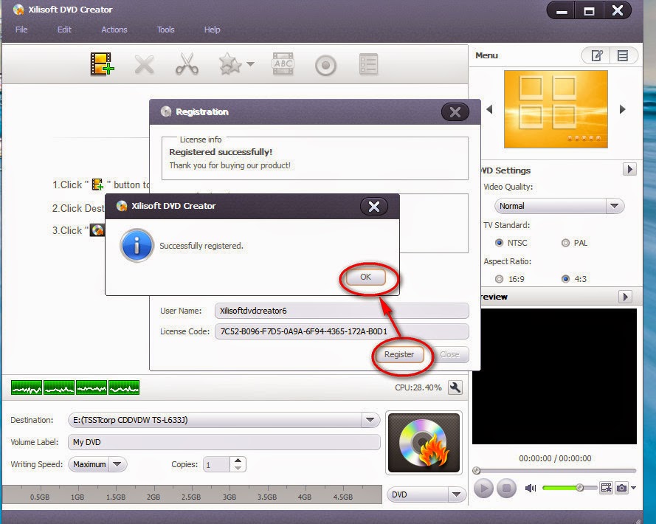The height and width of the screenshot is (524, 656).
Task: Click the Copies number field
Action: (x=216, y=464)
